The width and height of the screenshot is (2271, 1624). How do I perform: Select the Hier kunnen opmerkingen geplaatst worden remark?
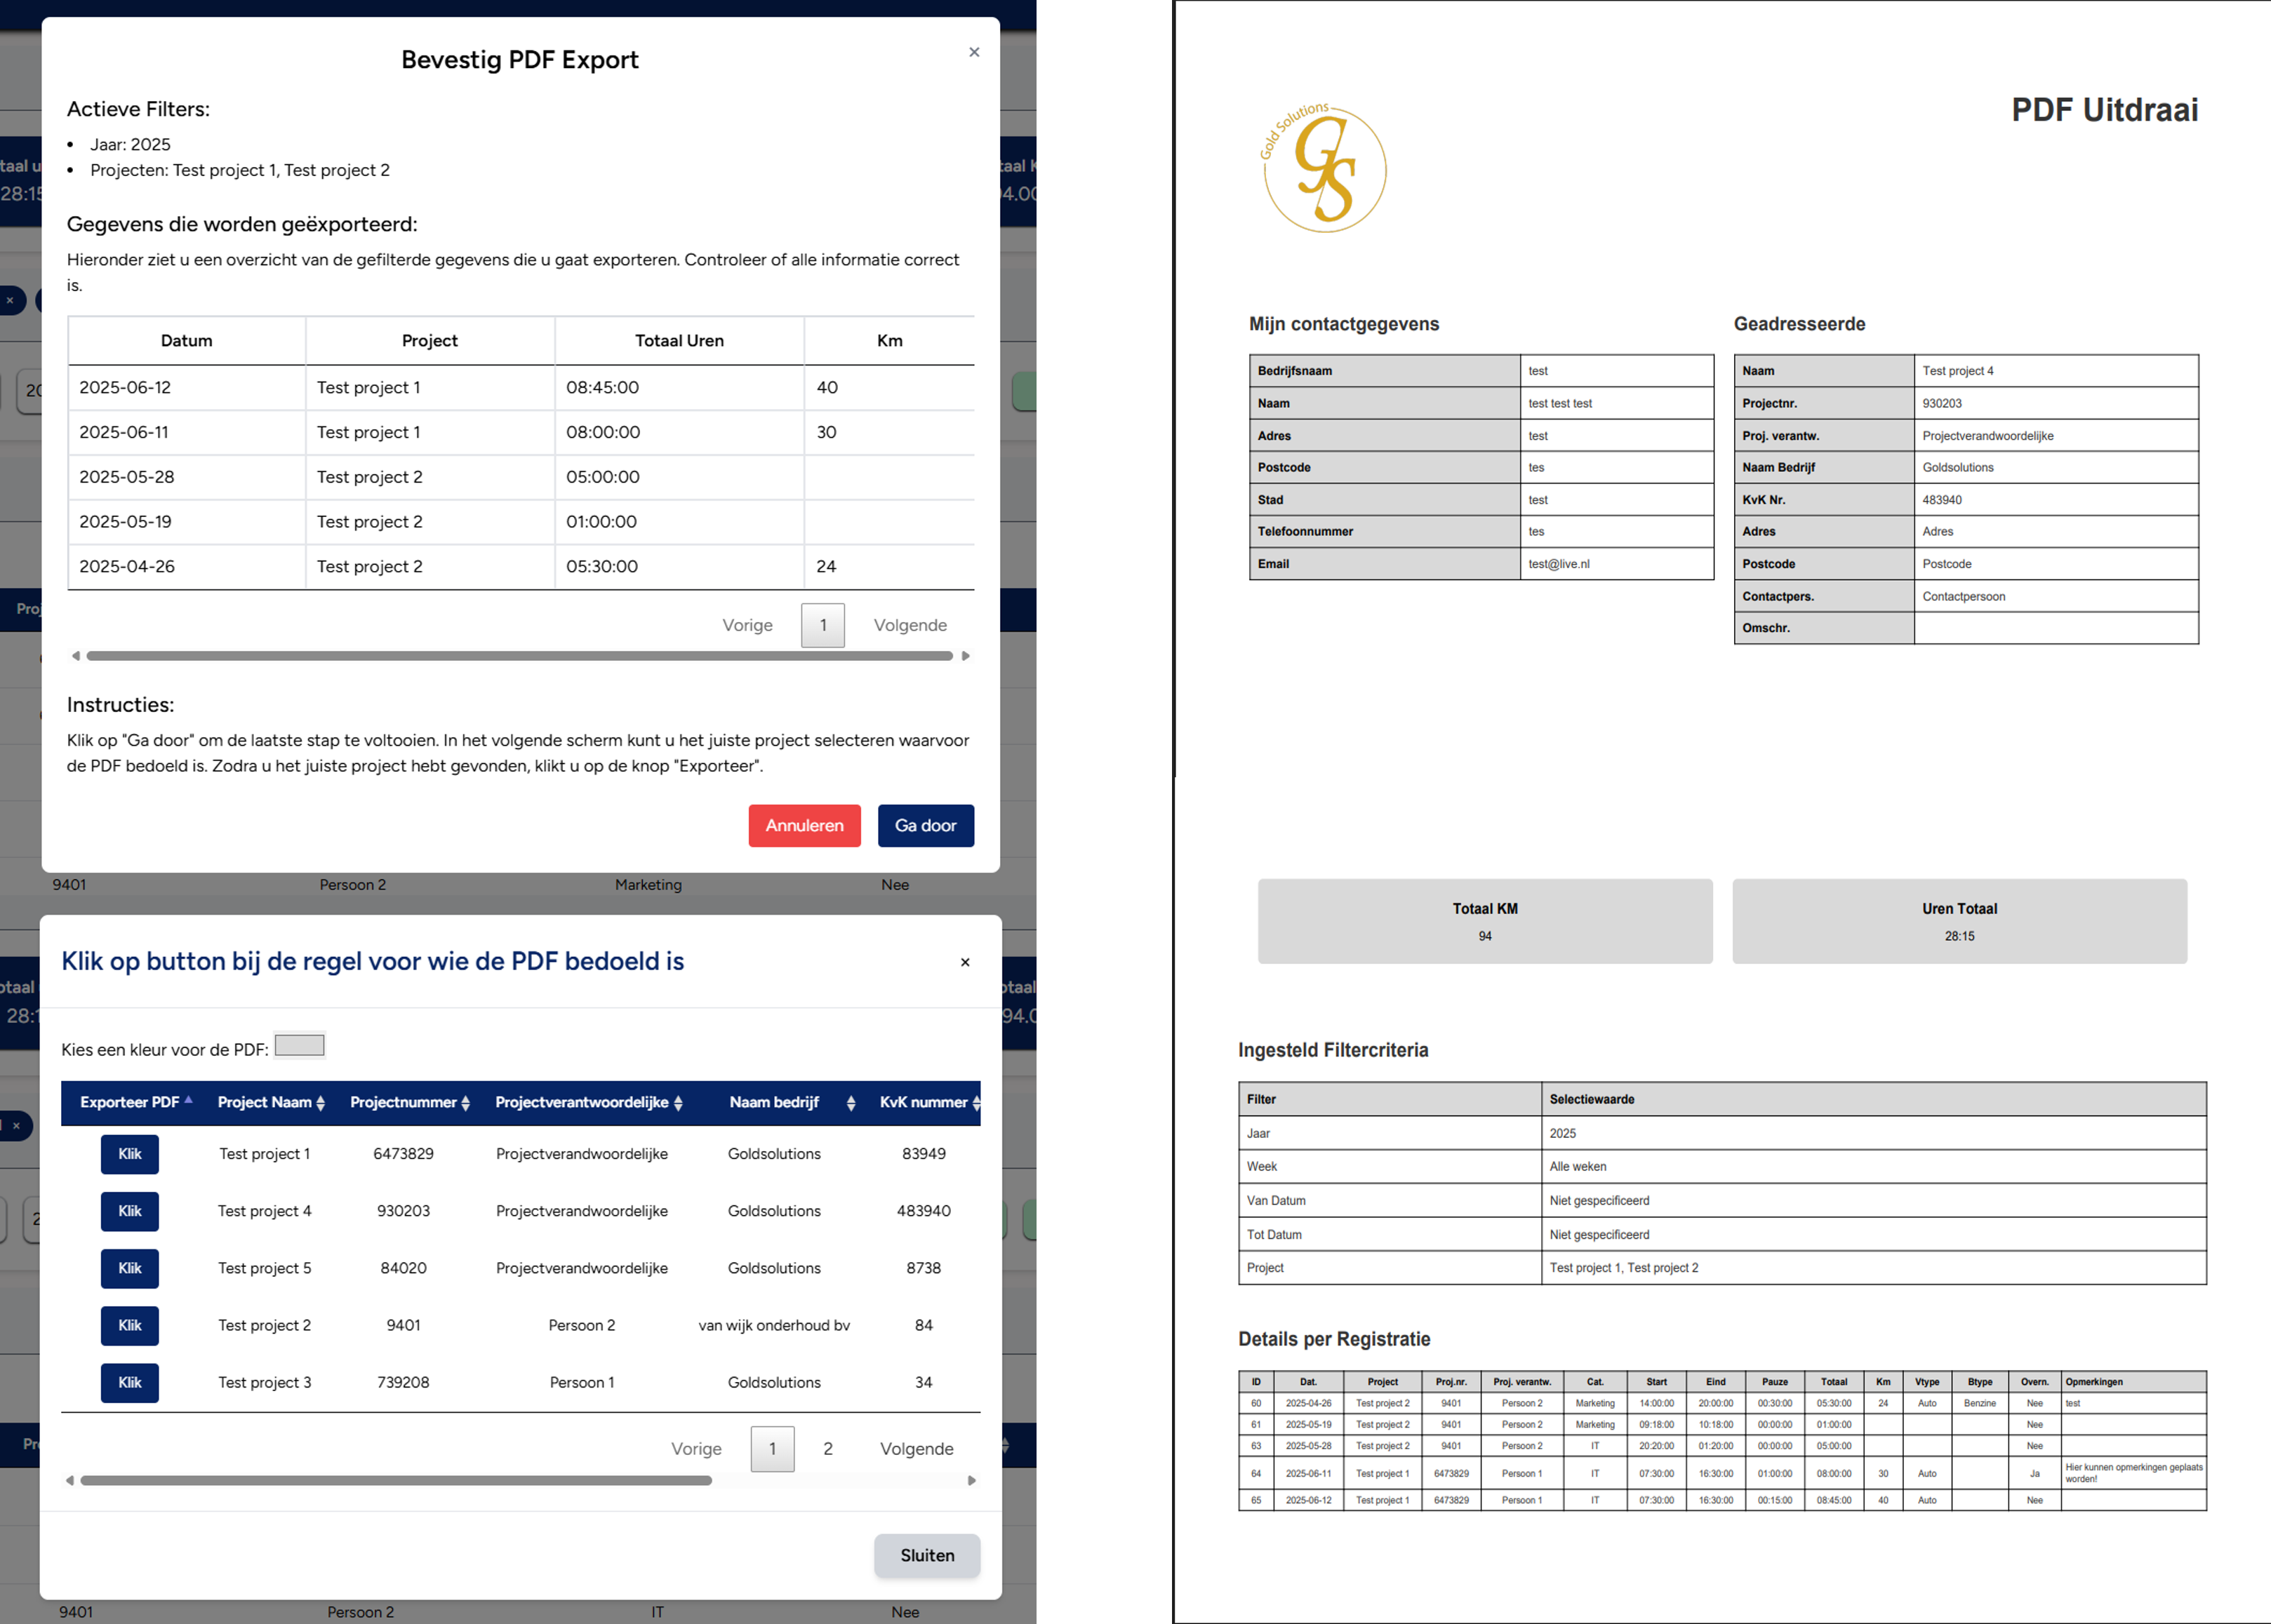[x=2133, y=1473]
